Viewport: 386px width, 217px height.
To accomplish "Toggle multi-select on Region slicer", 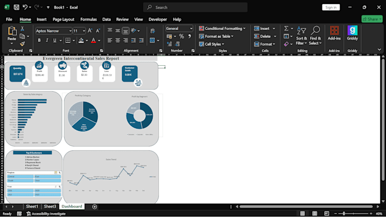I will (56, 172).
